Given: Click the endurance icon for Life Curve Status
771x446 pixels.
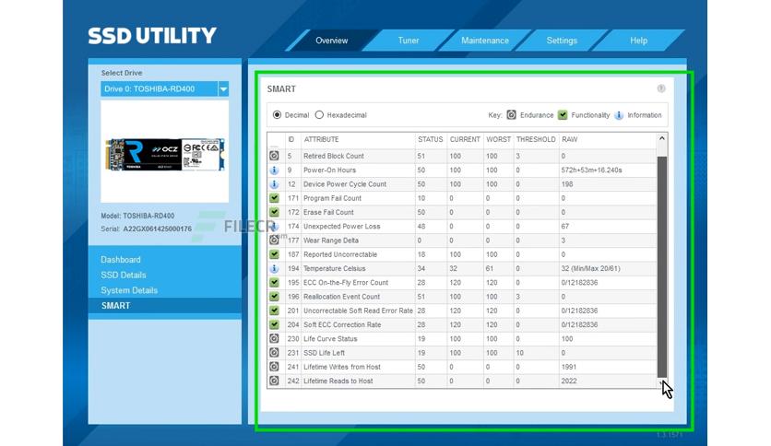Looking at the screenshot, I should (x=274, y=338).
